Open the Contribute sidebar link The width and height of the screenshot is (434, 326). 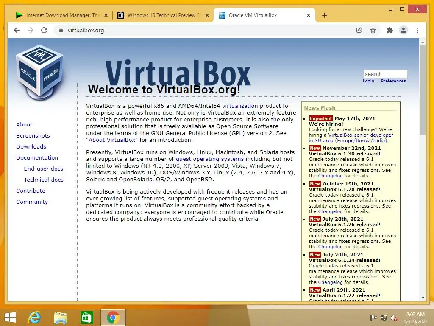31,191
